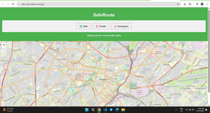Open the volume speaker icon
This screenshot has width=210, height=113.
190,110
